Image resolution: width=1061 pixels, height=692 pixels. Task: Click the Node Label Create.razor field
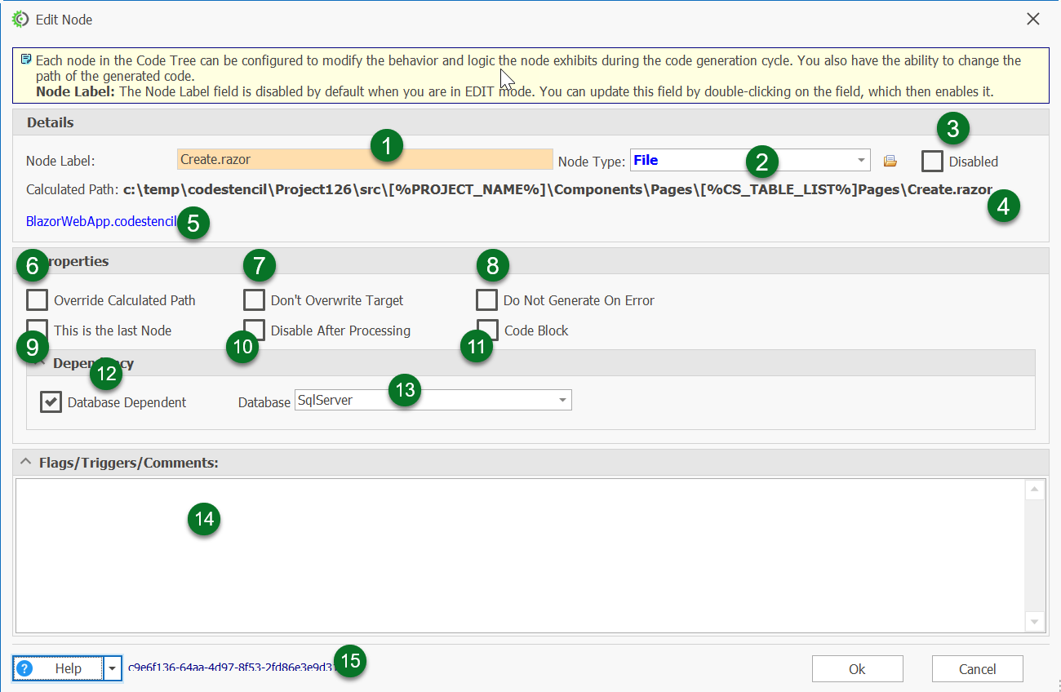click(365, 160)
